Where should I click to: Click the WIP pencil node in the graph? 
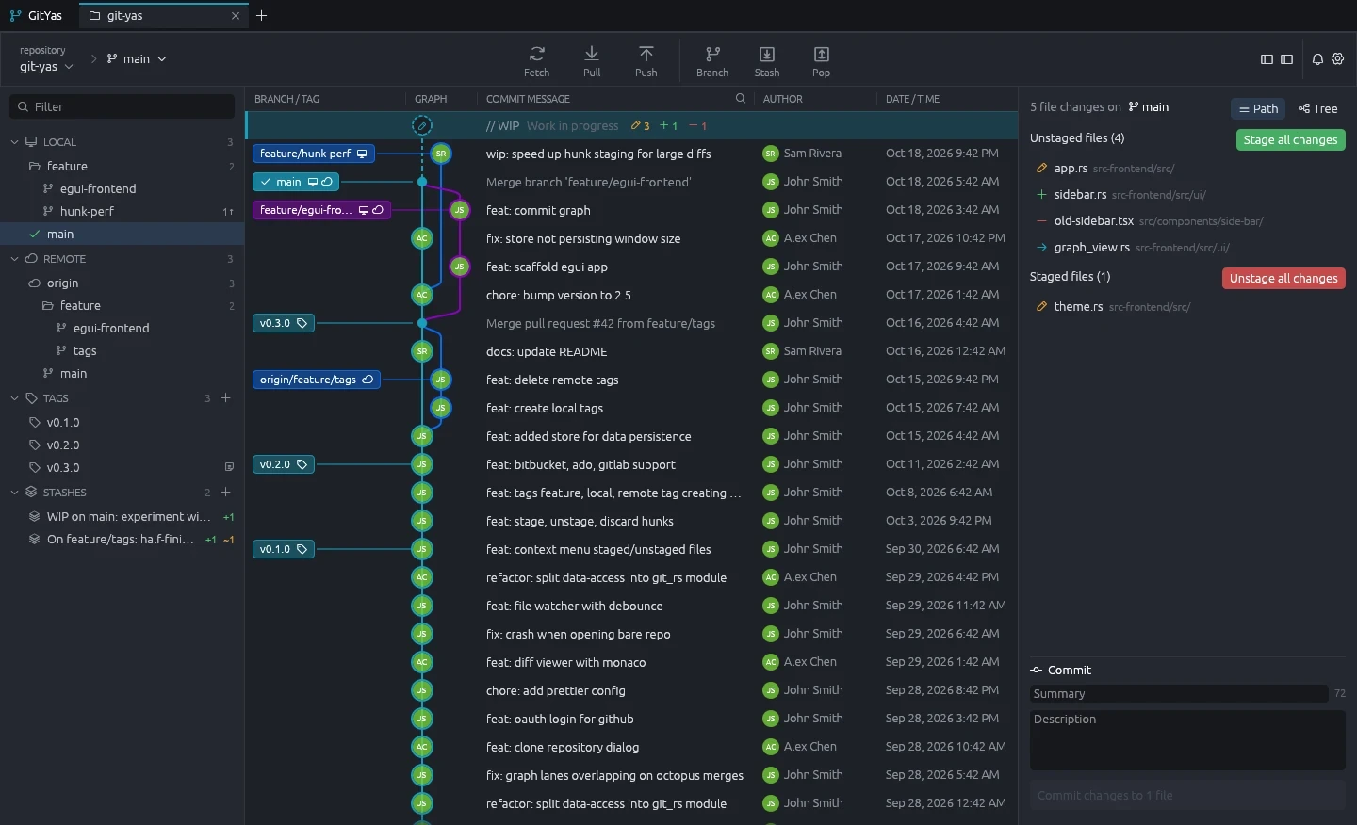coord(422,125)
